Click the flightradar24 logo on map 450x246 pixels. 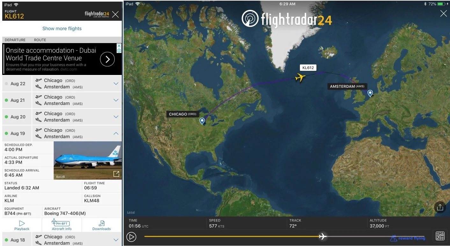click(287, 19)
